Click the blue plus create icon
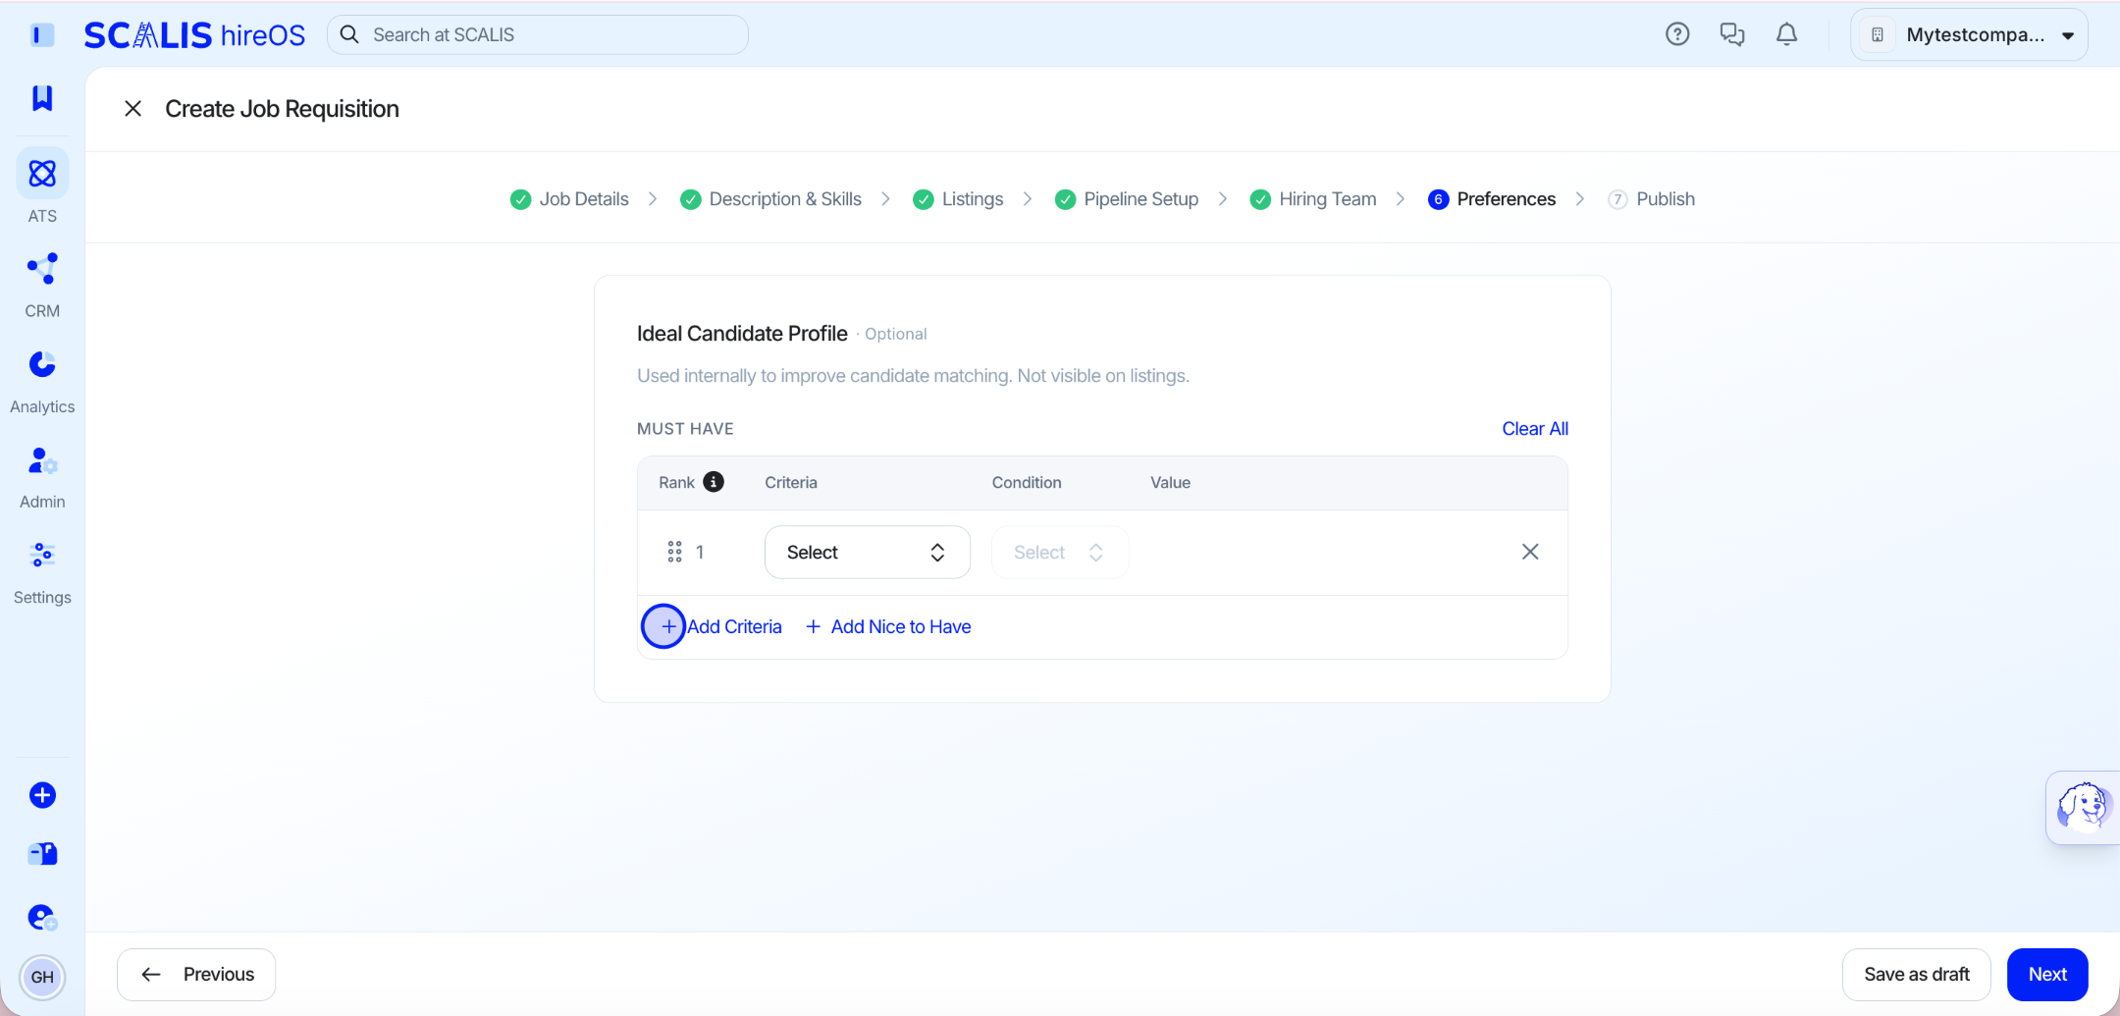 42,795
